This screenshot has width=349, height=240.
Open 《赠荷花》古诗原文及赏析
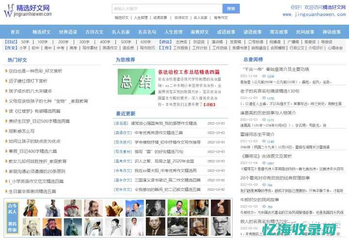coord(266,156)
